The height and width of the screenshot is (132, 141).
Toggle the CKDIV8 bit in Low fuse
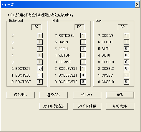point(126,35)
